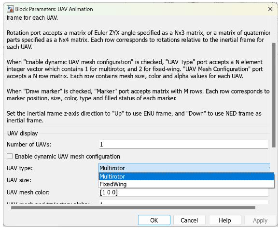
Task: Enable dynamic UAV mesh configuration checkbox
Action: coord(10,156)
